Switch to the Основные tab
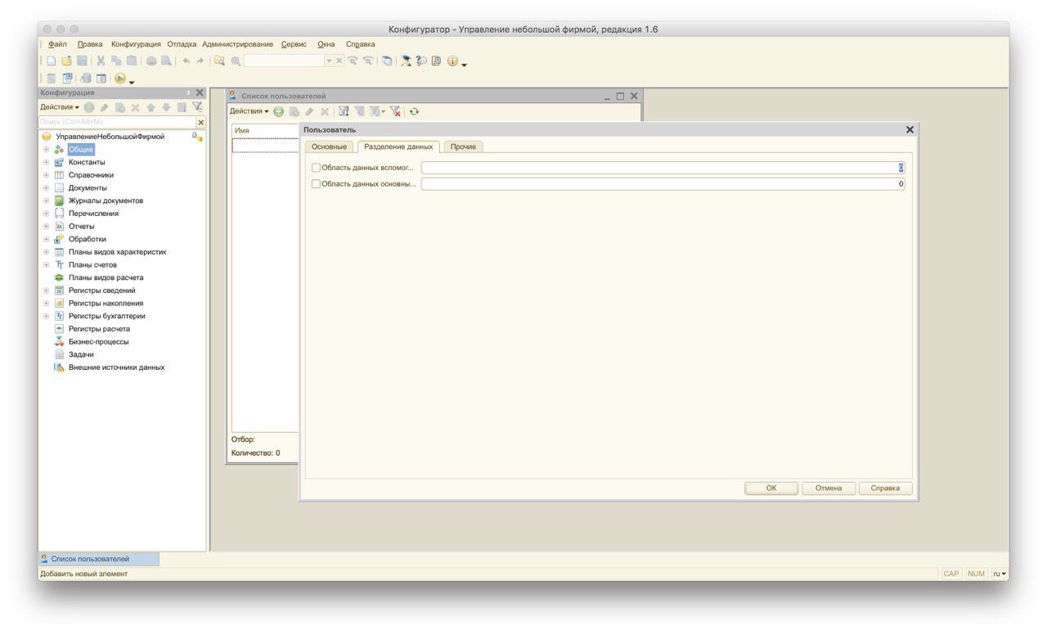 point(330,146)
